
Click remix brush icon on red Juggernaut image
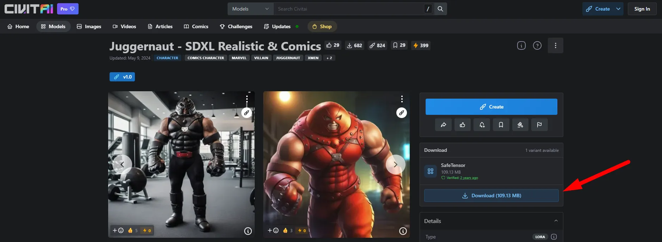pos(402,113)
